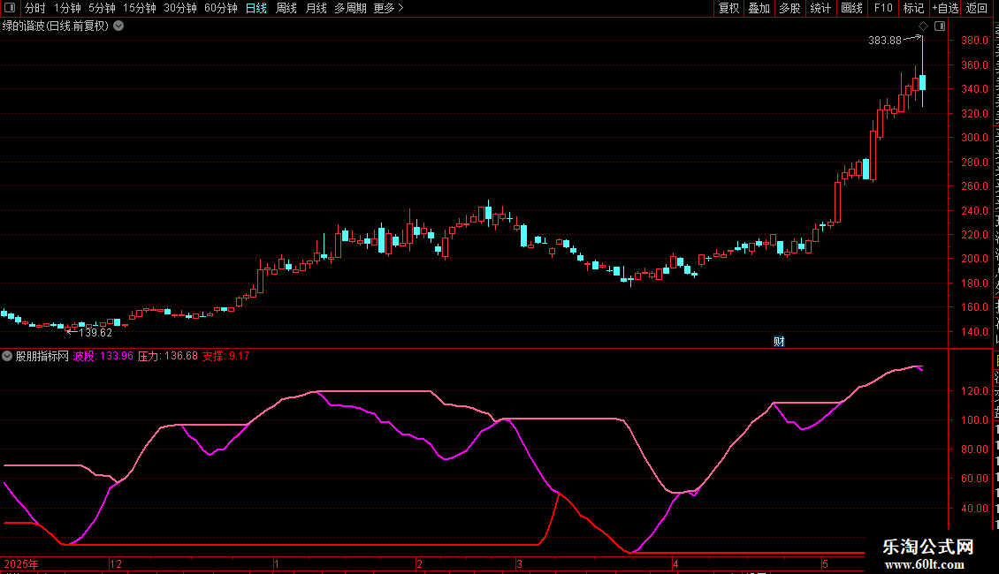Viewport: 999px width, 574px height.
Task: Click the month 3 marker on the time axis
Action: pyautogui.click(x=519, y=563)
